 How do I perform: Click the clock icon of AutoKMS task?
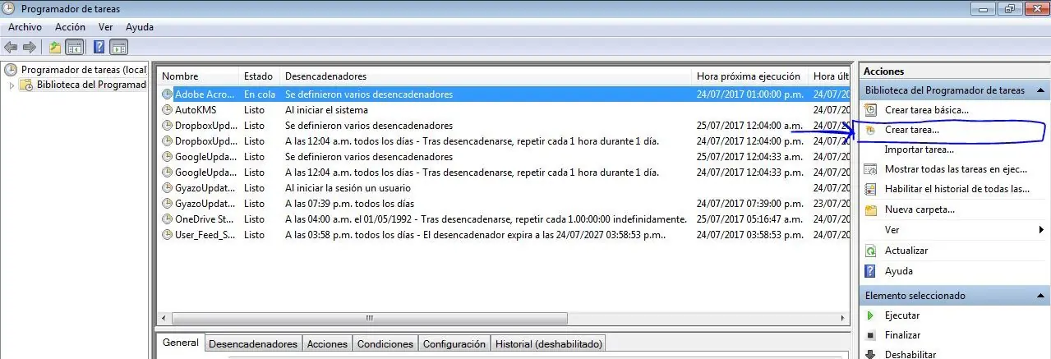[168, 110]
